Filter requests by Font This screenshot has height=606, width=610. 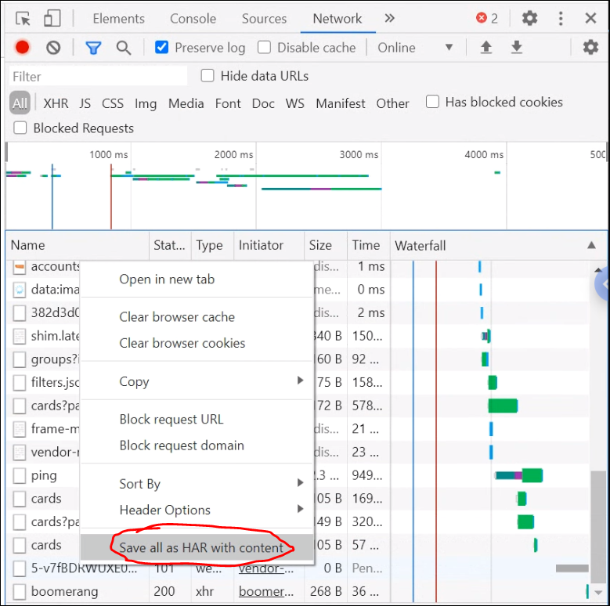[228, 103]
